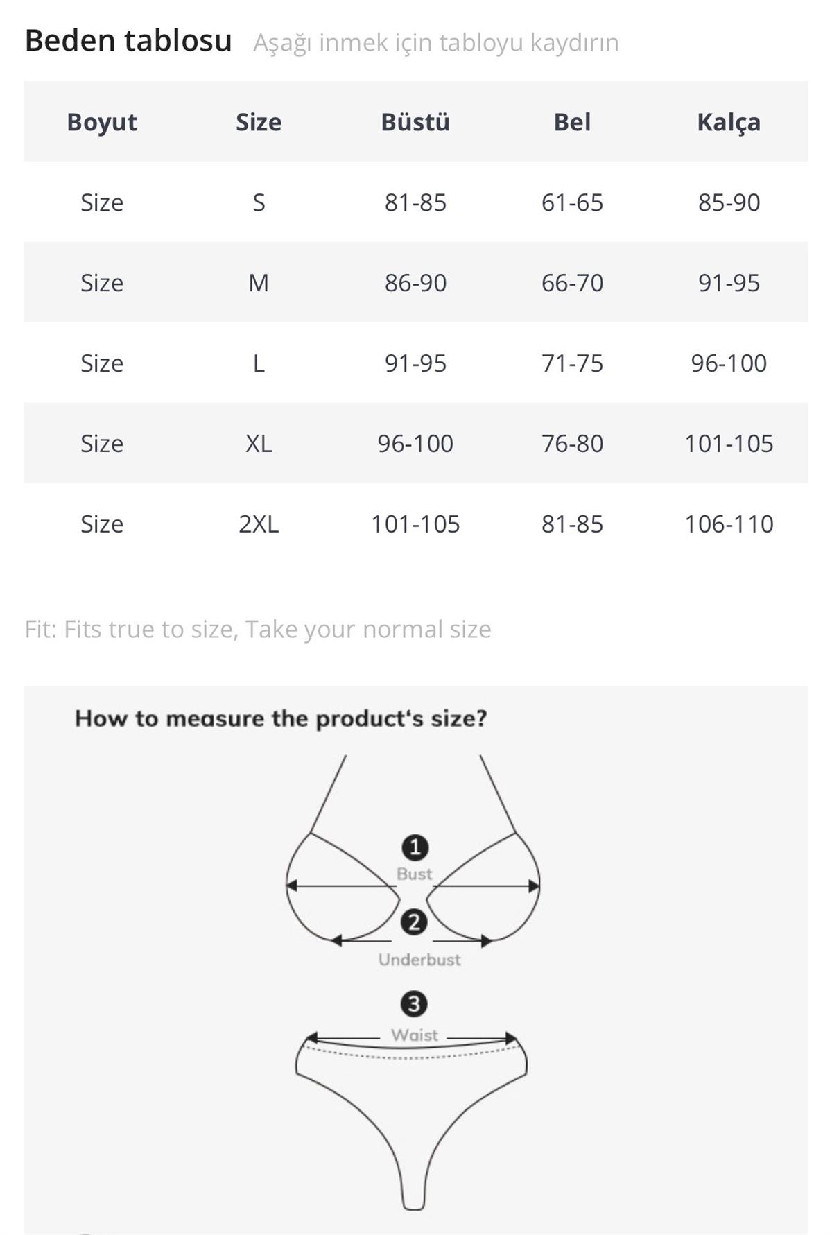Viewport: 832px width, 1235px height.
Task: Click the Beden tablosu heading
Action: coord(128,41)
